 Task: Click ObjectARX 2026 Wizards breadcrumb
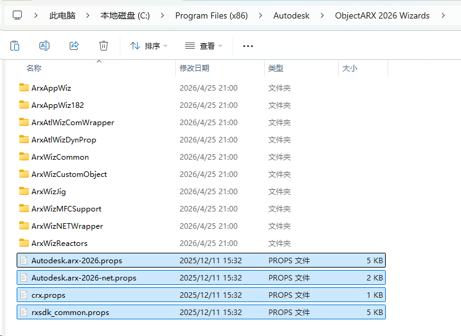382,15
